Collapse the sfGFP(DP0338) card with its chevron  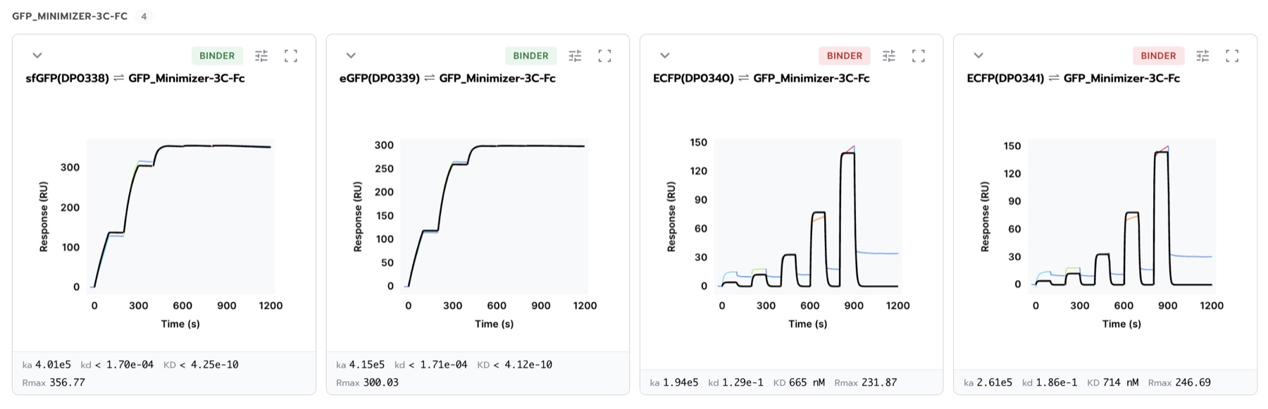(37, 56)
